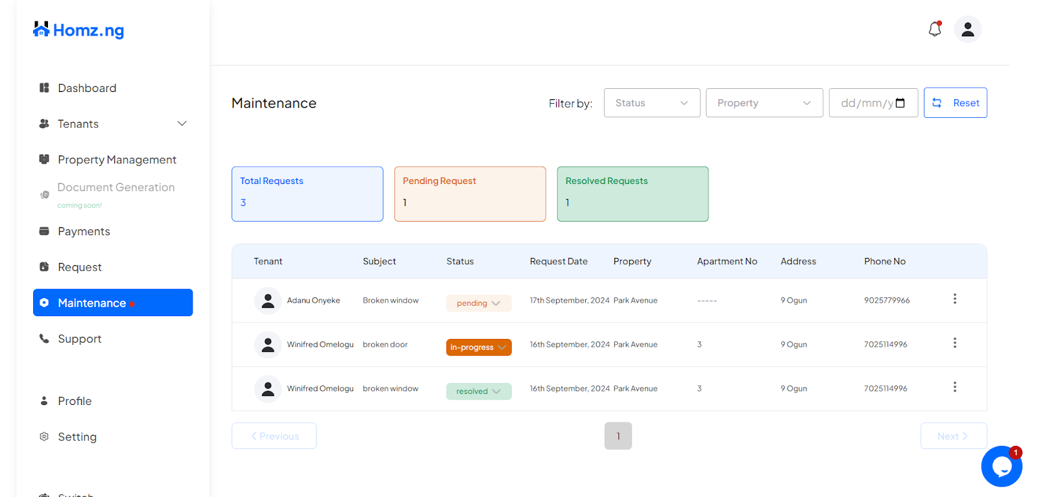Open the Profile page
Screen dimensions: 1038x497
(75, 401)
